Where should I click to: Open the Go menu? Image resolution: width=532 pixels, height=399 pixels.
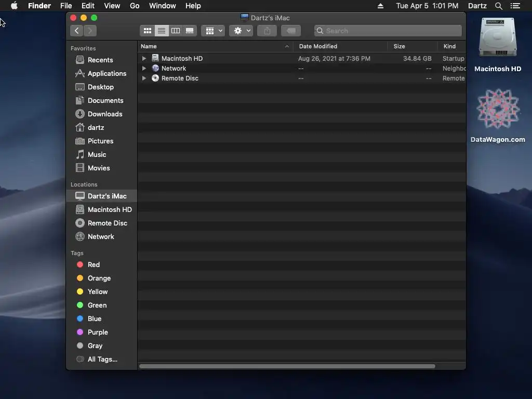click(135, 6)
